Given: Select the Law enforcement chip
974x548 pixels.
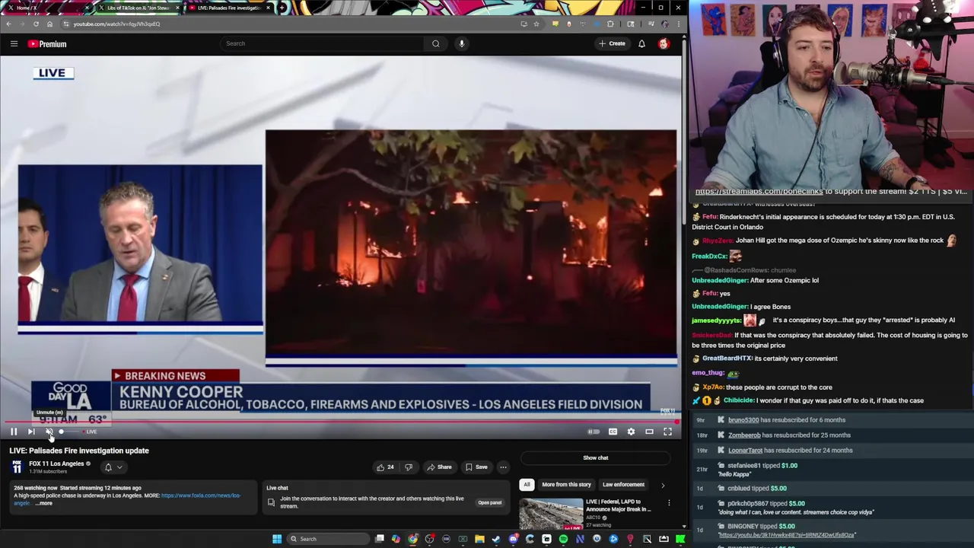Looking at the screenshot, I should click(623, 484).
